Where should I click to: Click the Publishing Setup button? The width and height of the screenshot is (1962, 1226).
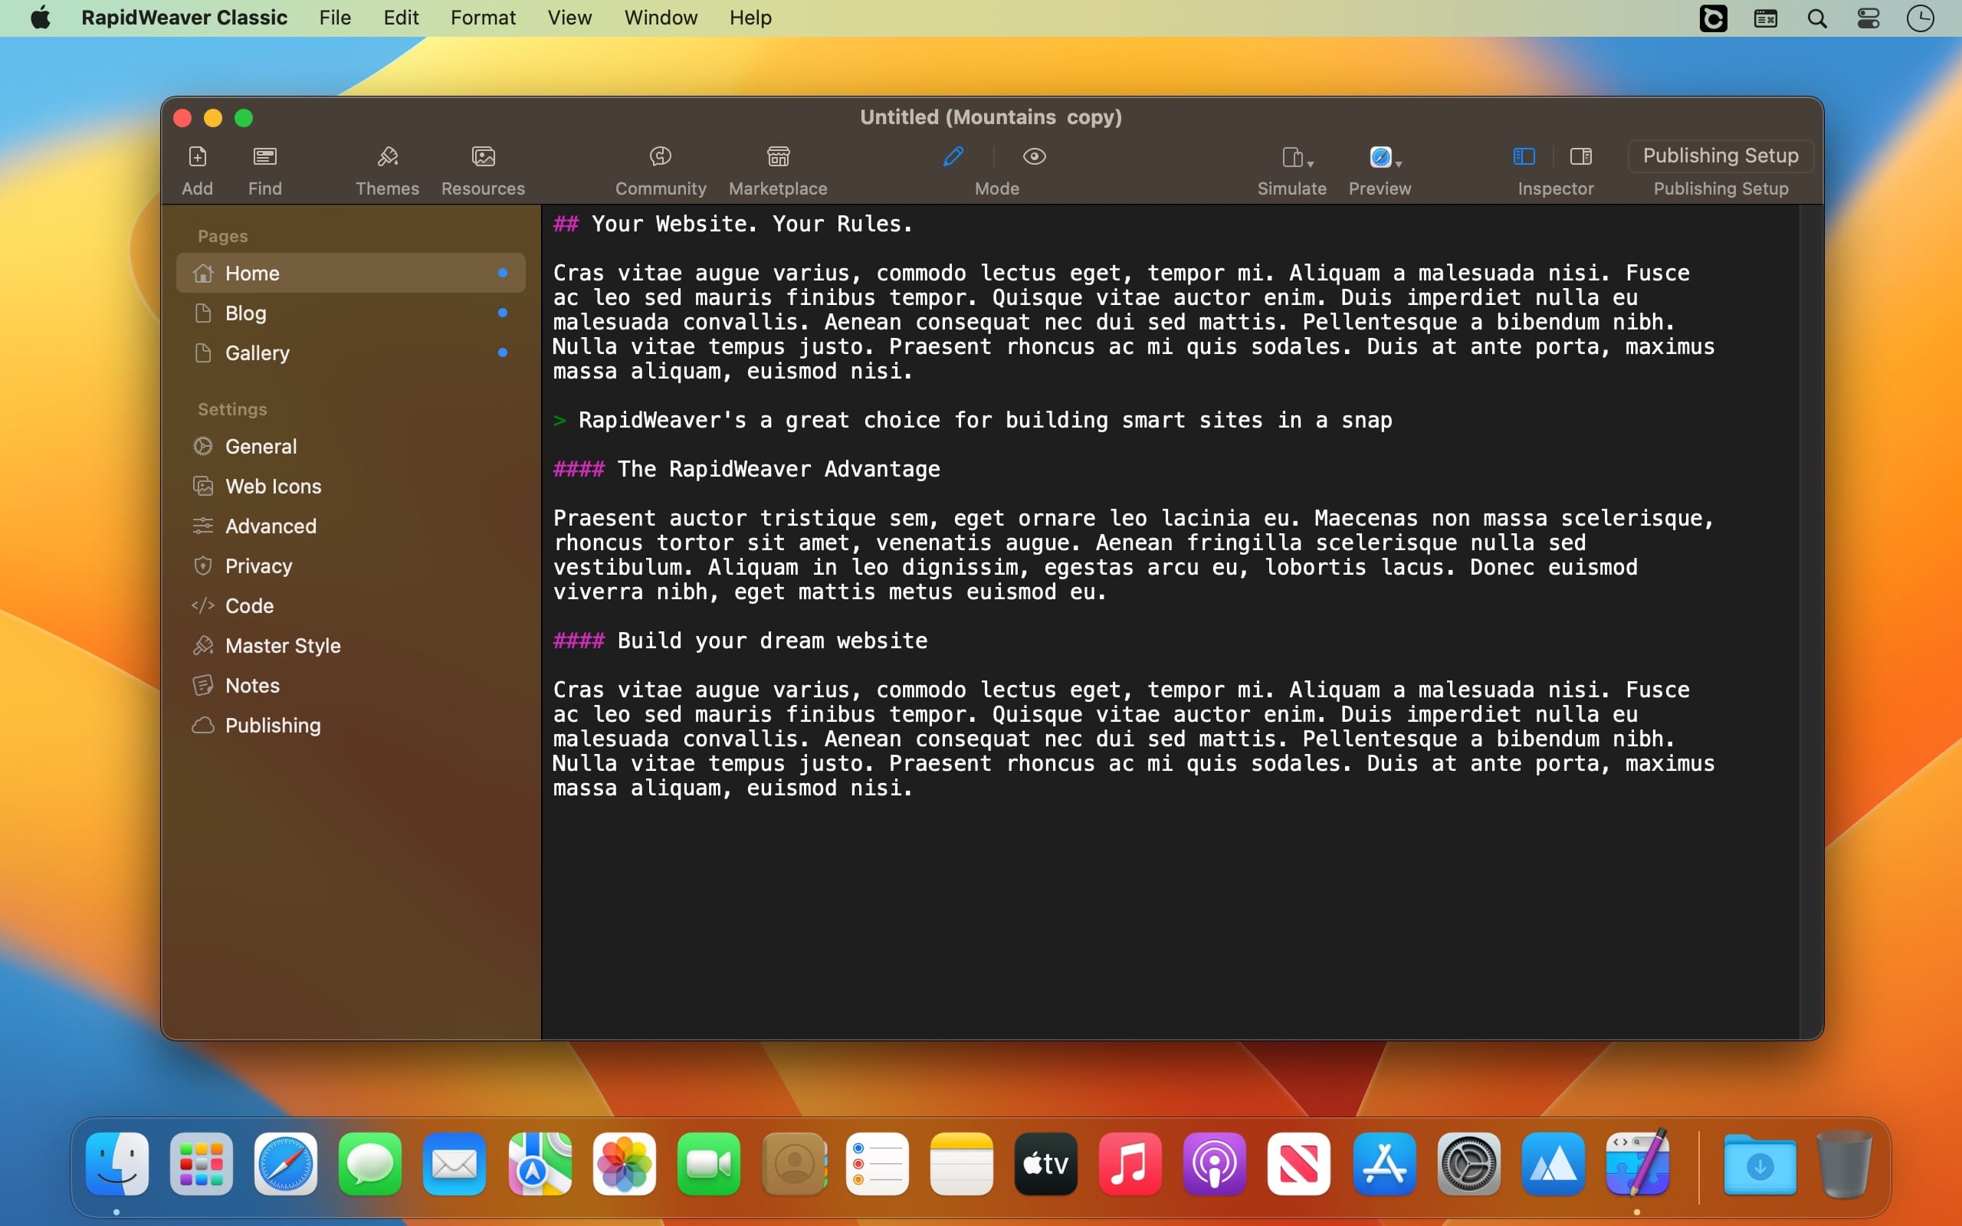[x=1720, y=156]
